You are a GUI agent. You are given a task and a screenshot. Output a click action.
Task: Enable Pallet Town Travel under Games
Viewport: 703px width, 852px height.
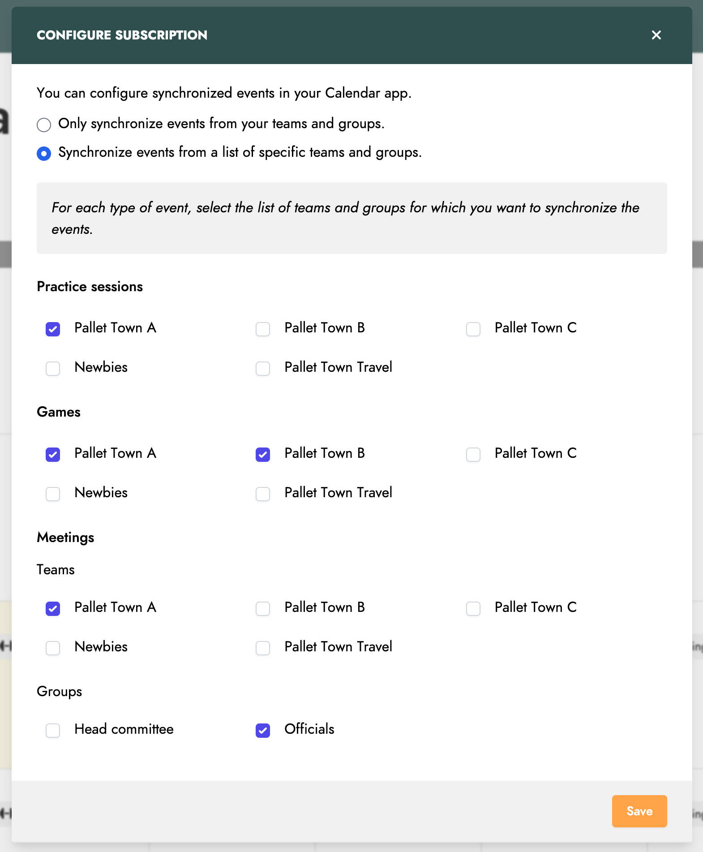pos(263,494)
